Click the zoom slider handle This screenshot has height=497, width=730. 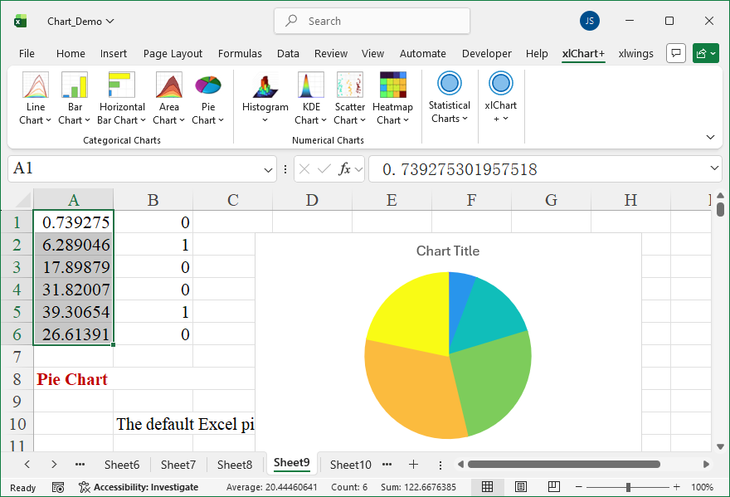click(628, 487)
